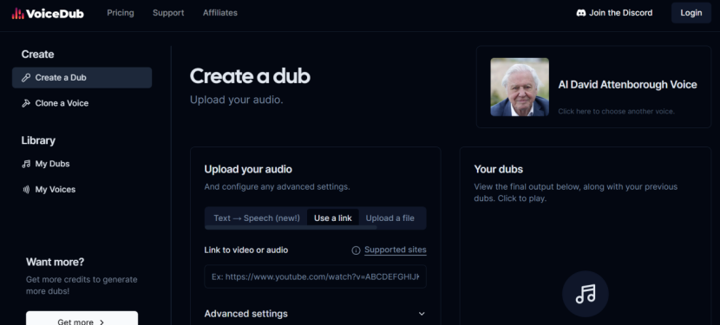
Task: Open the Pricing page
Action: 121,13
